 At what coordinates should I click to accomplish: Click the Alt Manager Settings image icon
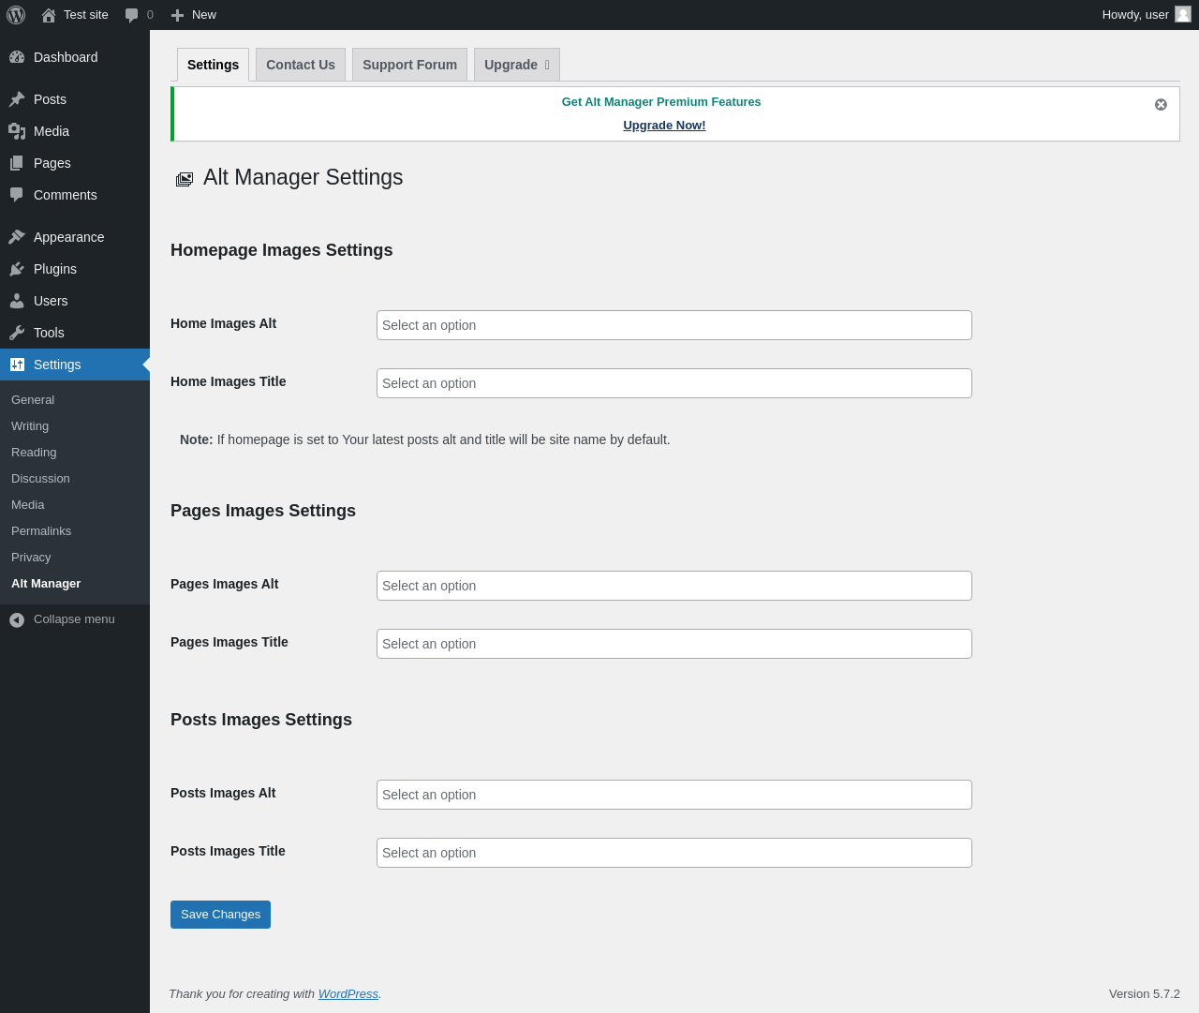point(185,179)
